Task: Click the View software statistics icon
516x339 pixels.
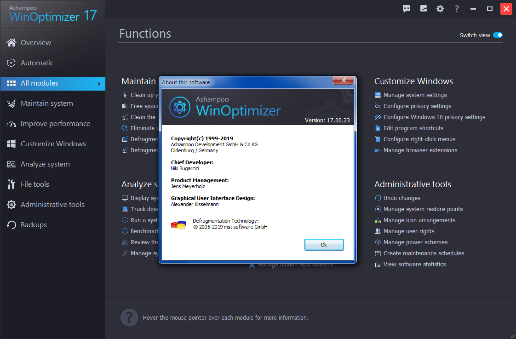Action: click(378, 264)
